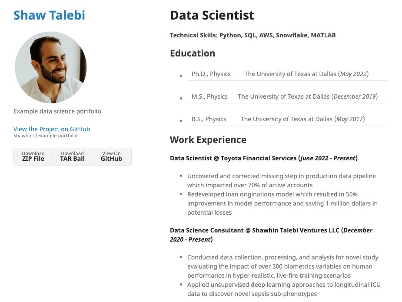Image resolution: width=402 pixels, height=302 pixels.
Task: Select the 'Data Scientist' page heading
Action: pos(212,15)
